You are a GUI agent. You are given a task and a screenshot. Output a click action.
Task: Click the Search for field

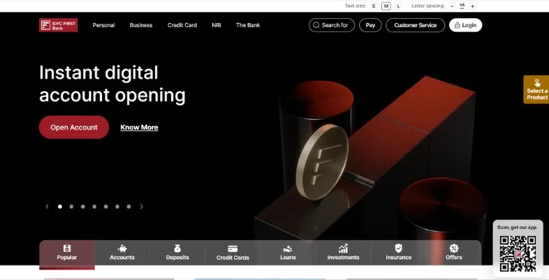click(x=332, y=25)
